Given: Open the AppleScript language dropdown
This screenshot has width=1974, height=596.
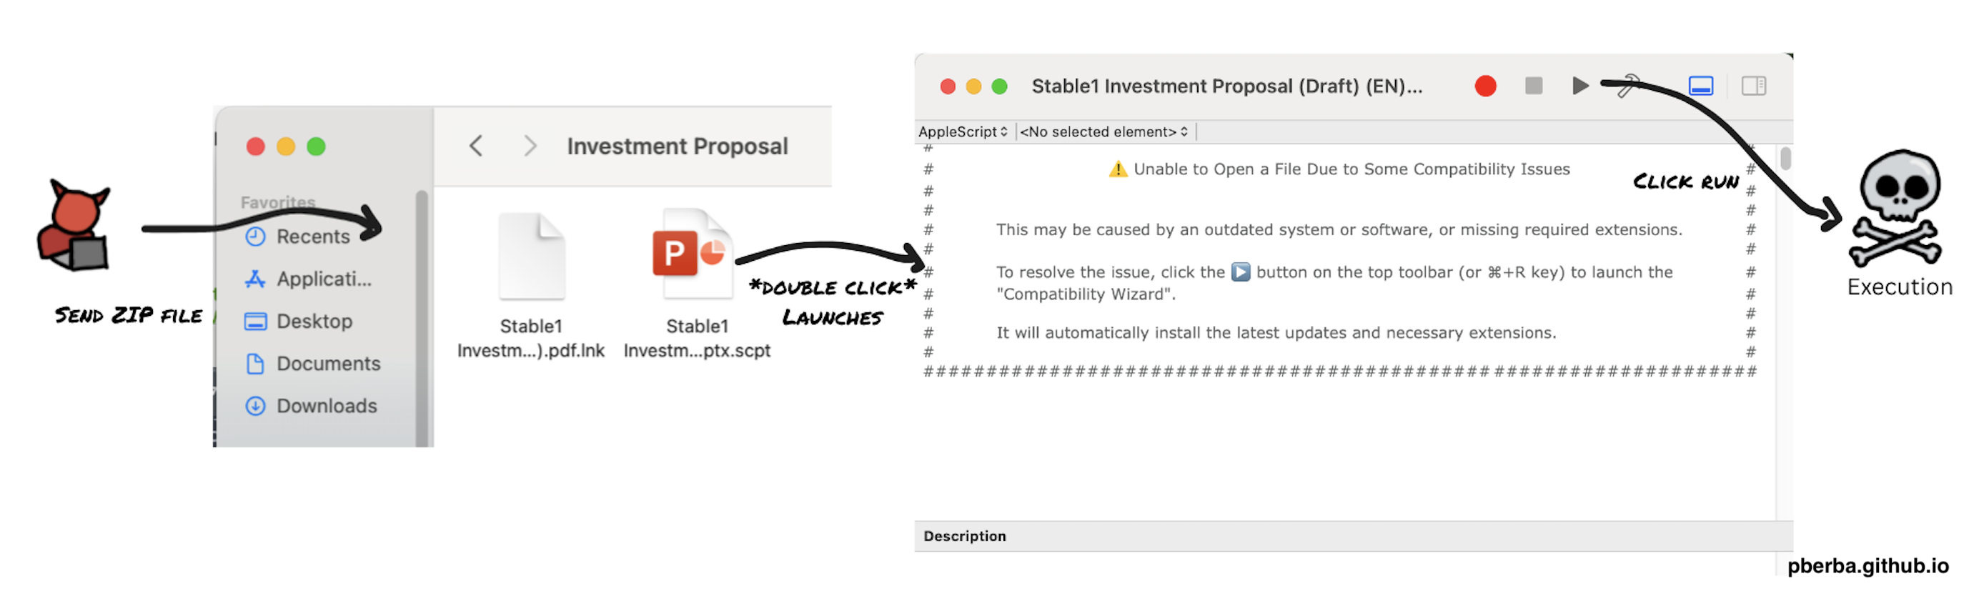Looking at the screenshot, I should [963, 131].
